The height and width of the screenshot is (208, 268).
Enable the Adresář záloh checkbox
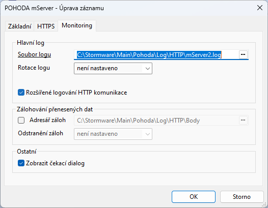(21, 120)
